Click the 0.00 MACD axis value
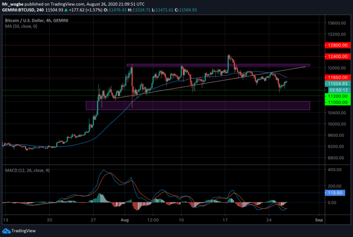The image size is (353, 237). (332, 203)
